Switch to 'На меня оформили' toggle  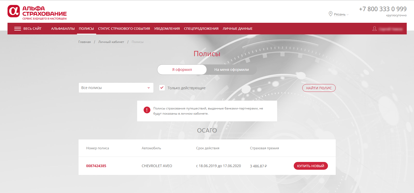pyautogui.click(x=231, y=70)
